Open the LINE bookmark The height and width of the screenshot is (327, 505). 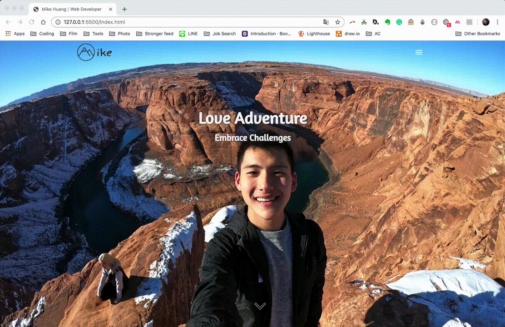coord(188,34)
